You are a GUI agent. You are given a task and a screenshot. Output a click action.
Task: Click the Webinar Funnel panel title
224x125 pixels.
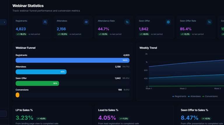pos(26,48)
